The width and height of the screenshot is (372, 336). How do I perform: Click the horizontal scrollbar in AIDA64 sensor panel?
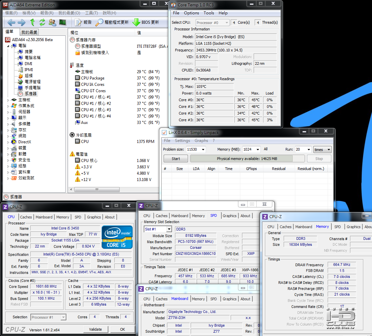[x=97, y=189]
